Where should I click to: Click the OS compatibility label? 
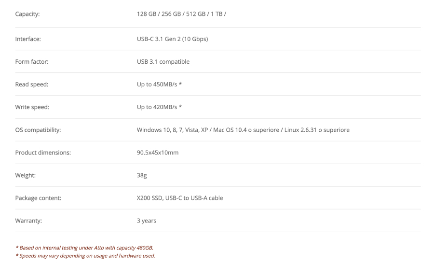pos(38,130)
